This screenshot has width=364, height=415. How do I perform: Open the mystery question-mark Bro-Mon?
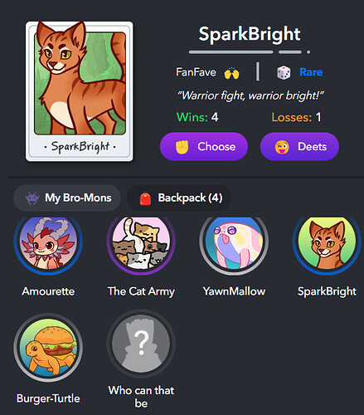click(x=141, y=344)
